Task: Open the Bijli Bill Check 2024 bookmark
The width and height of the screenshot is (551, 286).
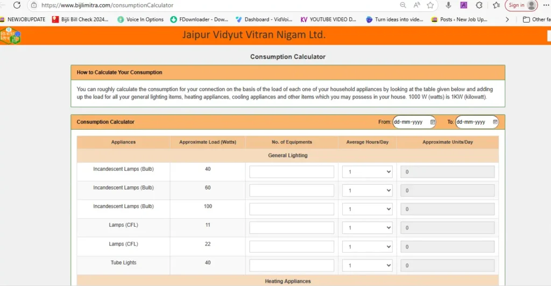Action: 80,19
